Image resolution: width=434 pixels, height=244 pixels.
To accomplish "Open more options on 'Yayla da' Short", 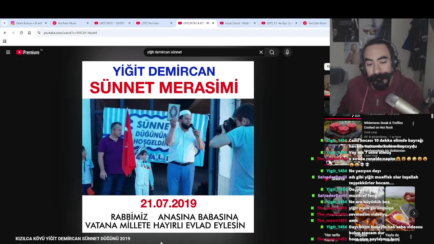I will coord(411,237).
